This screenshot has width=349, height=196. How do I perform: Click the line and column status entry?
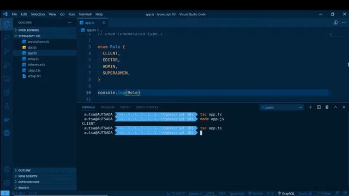(176, 193)
